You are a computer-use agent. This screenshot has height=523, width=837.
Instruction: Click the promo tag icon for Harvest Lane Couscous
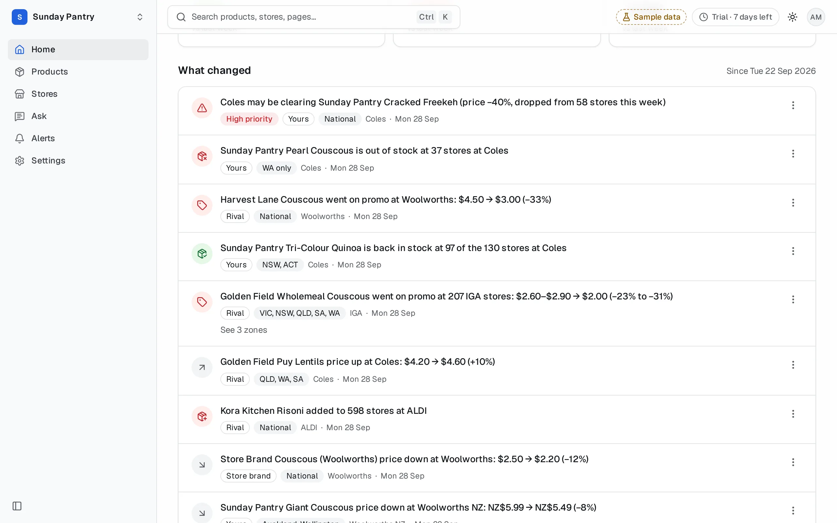pyautogui.click(x=202, y=205)
